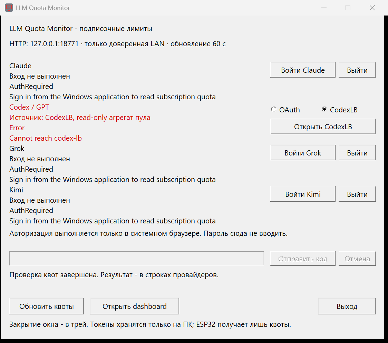388x343 pixels.
Task: Select the "Cannot reach codex-lb" error message
Action: coord(46,138)
